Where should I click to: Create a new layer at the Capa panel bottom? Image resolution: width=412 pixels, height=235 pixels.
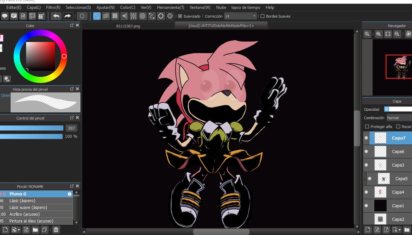367,230
